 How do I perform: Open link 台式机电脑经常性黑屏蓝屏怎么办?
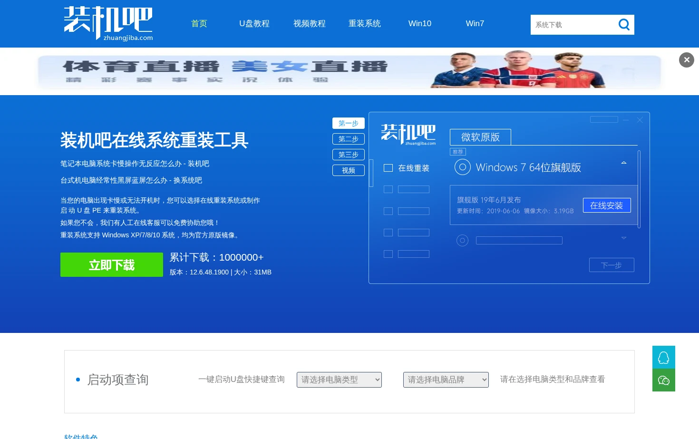pyautogui.click(x=131, y=180)
